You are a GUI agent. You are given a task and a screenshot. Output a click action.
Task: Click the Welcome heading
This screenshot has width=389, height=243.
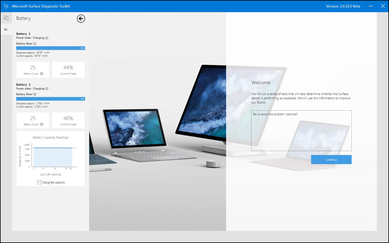click(261, 83)
